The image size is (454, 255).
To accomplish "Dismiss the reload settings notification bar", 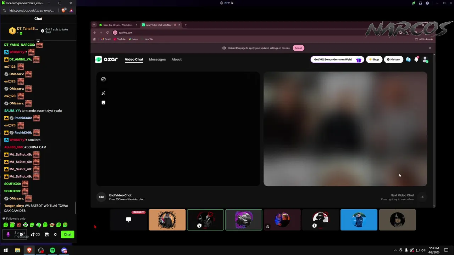I will [x=430, y=48].
